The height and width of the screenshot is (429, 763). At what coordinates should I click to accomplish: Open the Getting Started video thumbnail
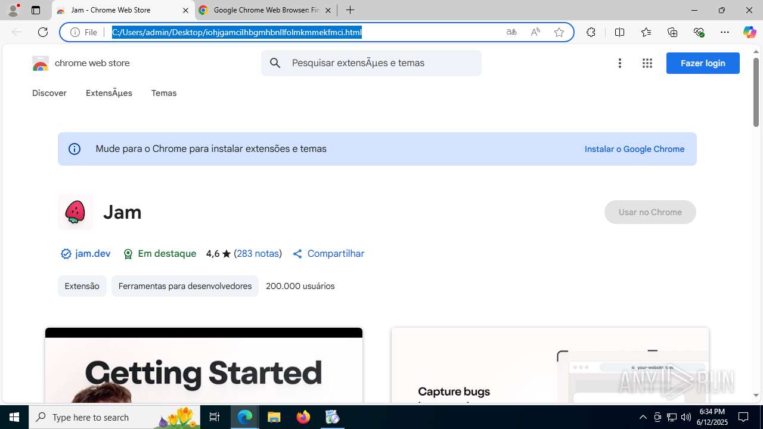tap(204, 365)
